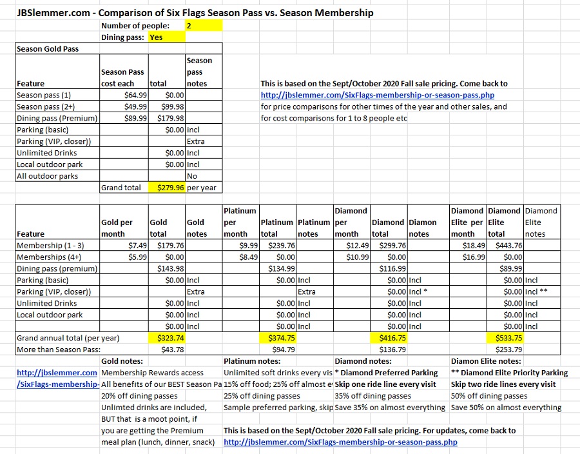
Task: Select the Incl ** Diamond Elite parking note
Action: click(x=542, y=291)
